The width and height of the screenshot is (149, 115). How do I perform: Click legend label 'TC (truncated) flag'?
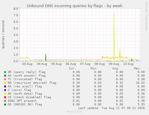click(x=25, y=79)
